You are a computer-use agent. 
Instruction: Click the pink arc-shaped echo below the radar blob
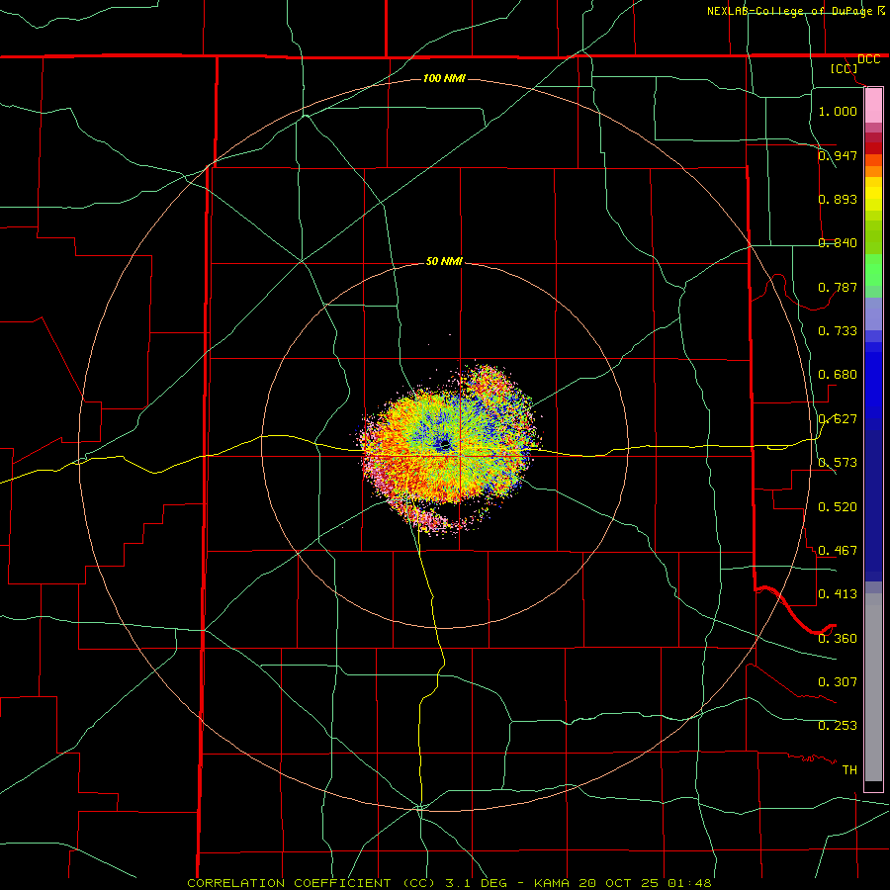point(437,520)
